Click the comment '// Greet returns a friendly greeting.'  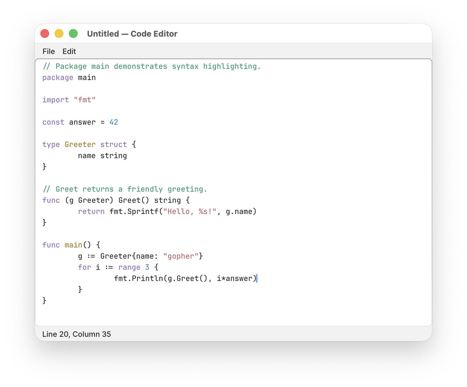(x=125, y=189)
